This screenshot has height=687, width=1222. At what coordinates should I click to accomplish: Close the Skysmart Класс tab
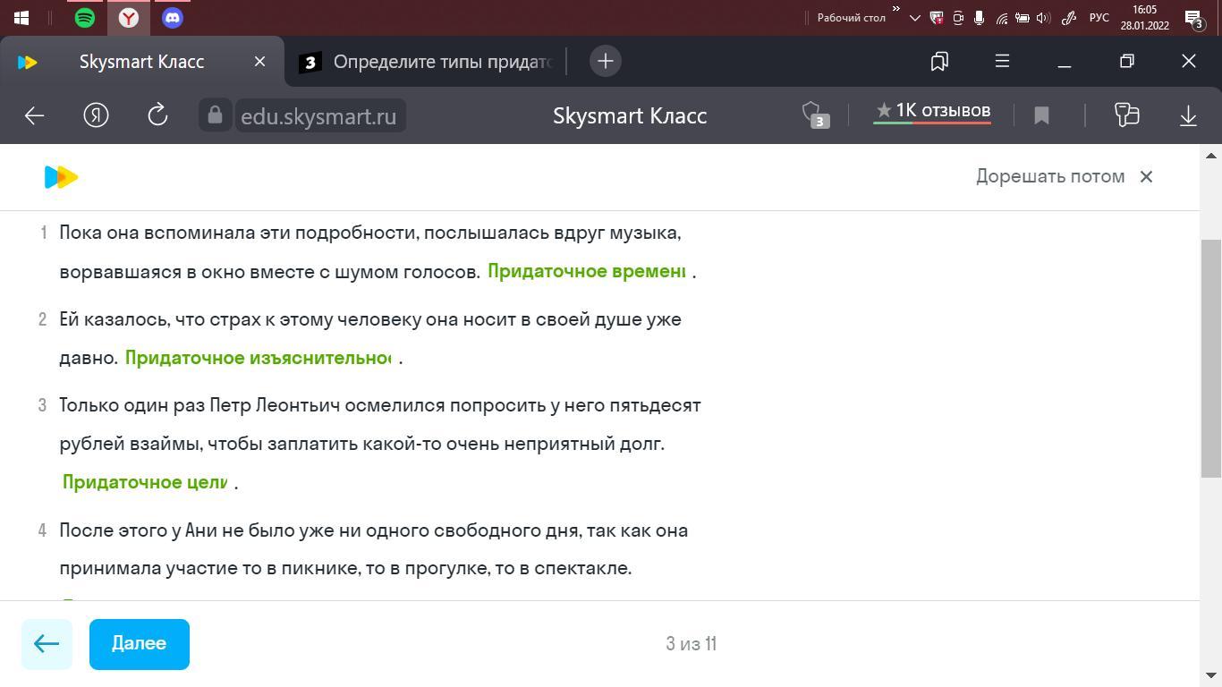point(259,61)
